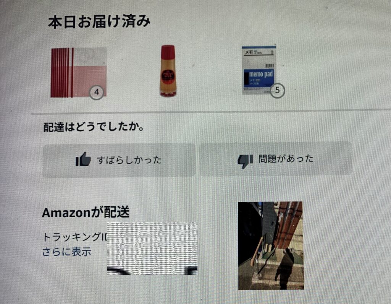
Task: Click the thumbs-down icon
Action: click(245, 161)
